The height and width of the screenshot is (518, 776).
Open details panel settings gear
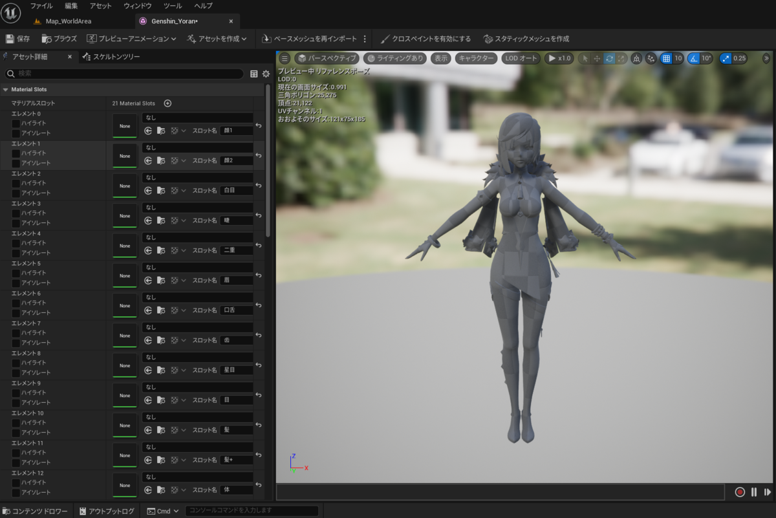point(266,74)
